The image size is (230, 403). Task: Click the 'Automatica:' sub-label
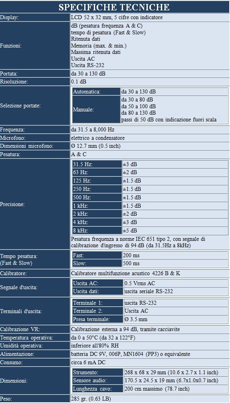click(x=96, y=91)
